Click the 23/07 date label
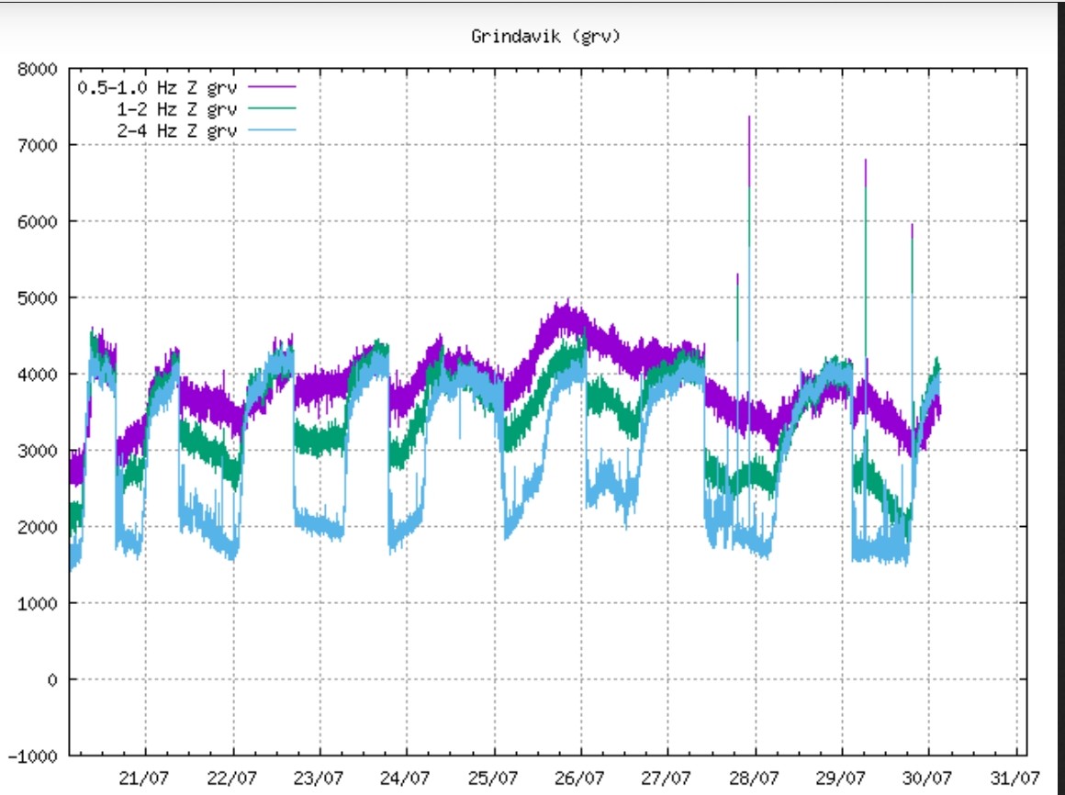The width and height of the screenshot is (1065, 795). point(319,778)
